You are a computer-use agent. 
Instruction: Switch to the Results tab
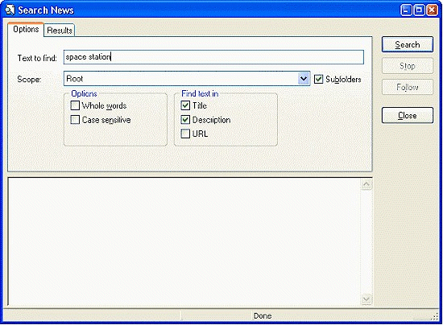[60, 31]
